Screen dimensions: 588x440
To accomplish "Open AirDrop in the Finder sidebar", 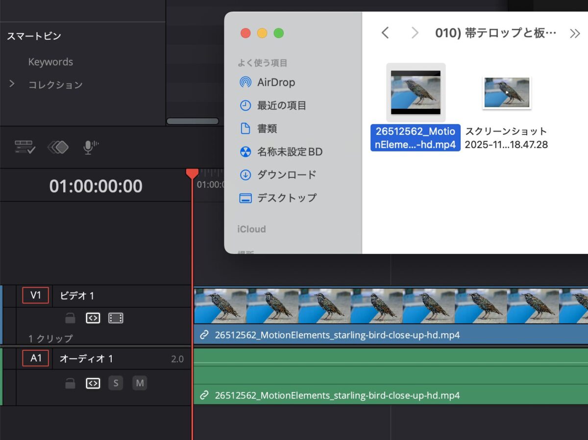I will tap(275, 82).
